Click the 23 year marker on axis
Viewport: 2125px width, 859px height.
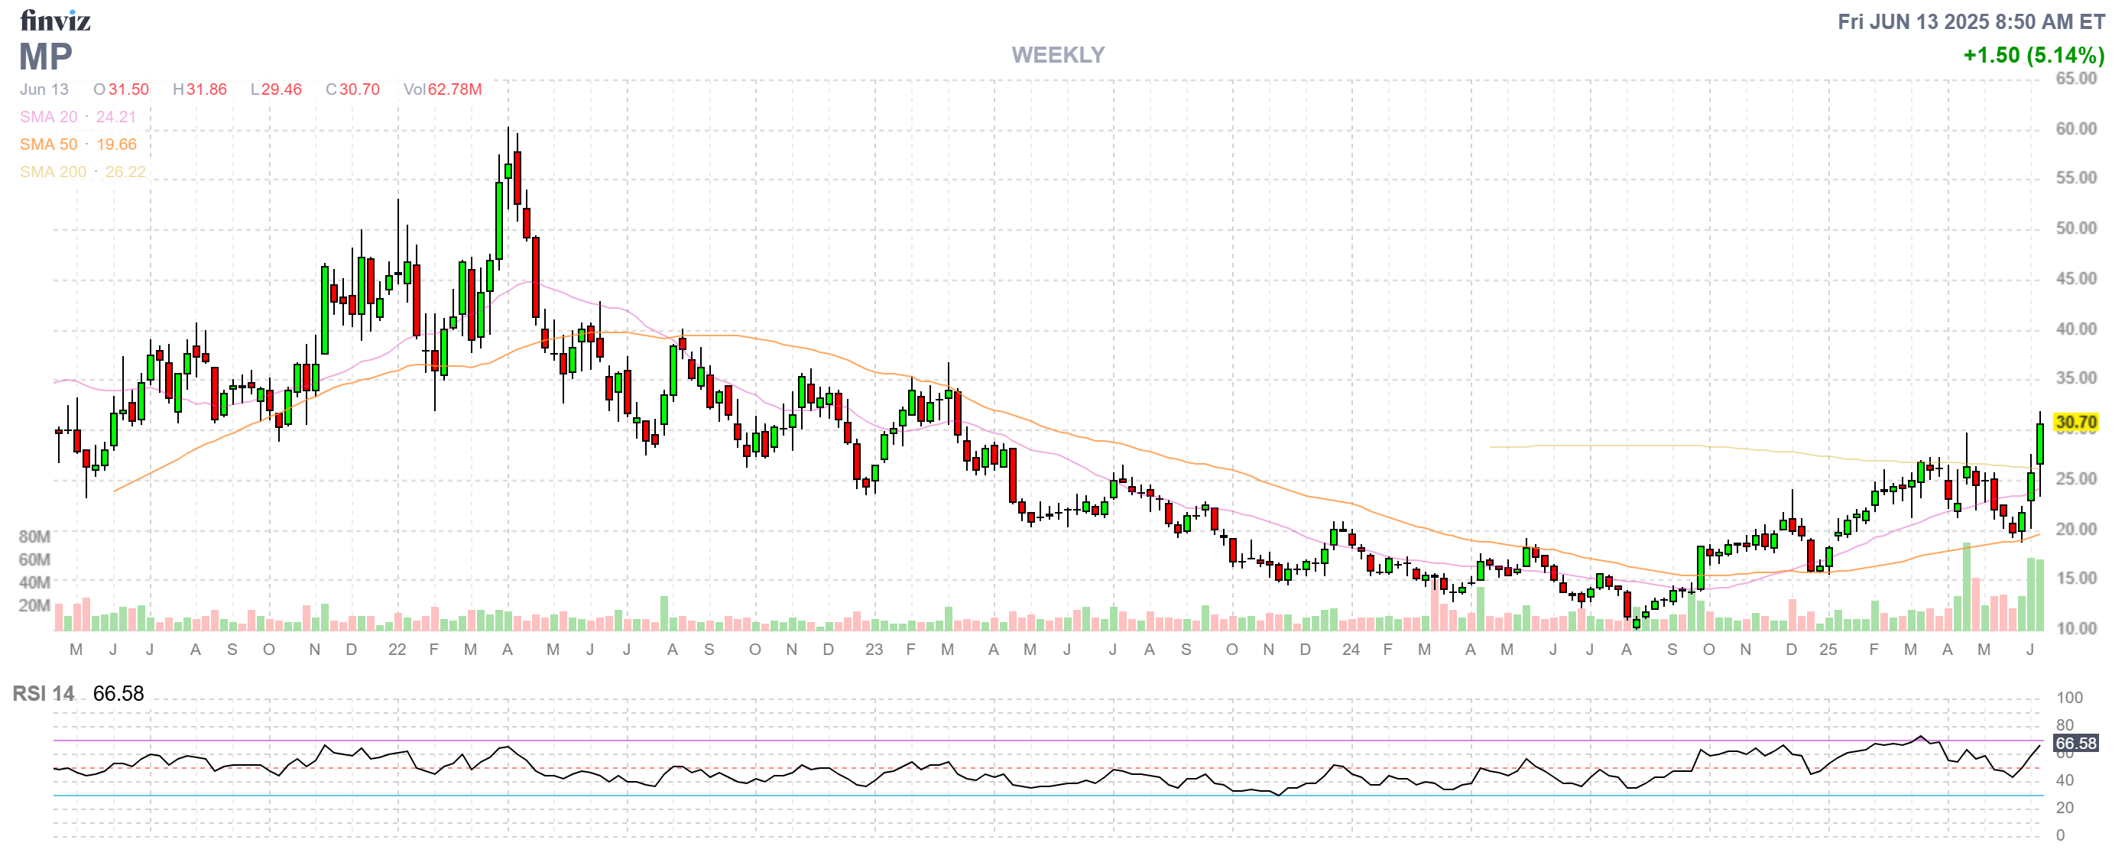click(874, 650)
